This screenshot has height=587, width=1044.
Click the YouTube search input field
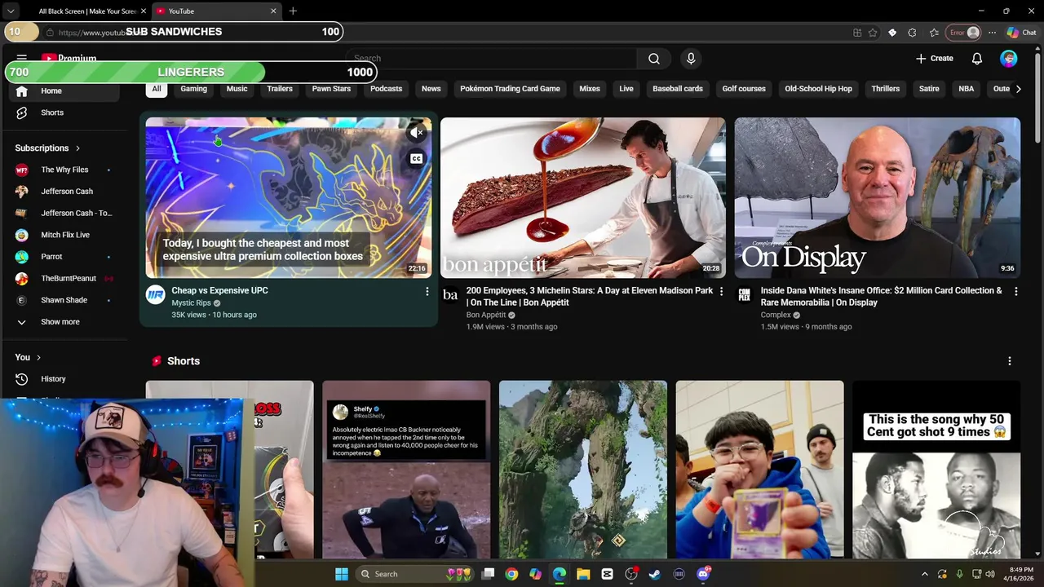pos(492,59)
